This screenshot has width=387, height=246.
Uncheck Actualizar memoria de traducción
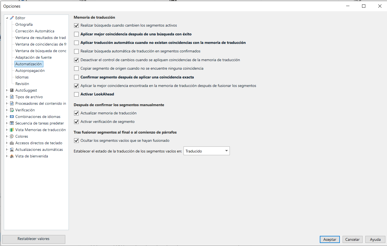(x=77, y=113)
